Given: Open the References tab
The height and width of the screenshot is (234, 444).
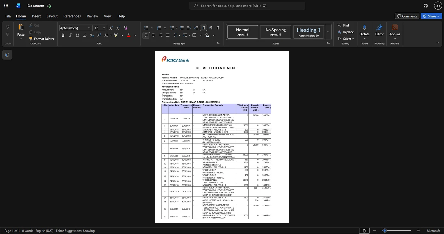Looking at the screenshot, I should click(x=72, y=16).
